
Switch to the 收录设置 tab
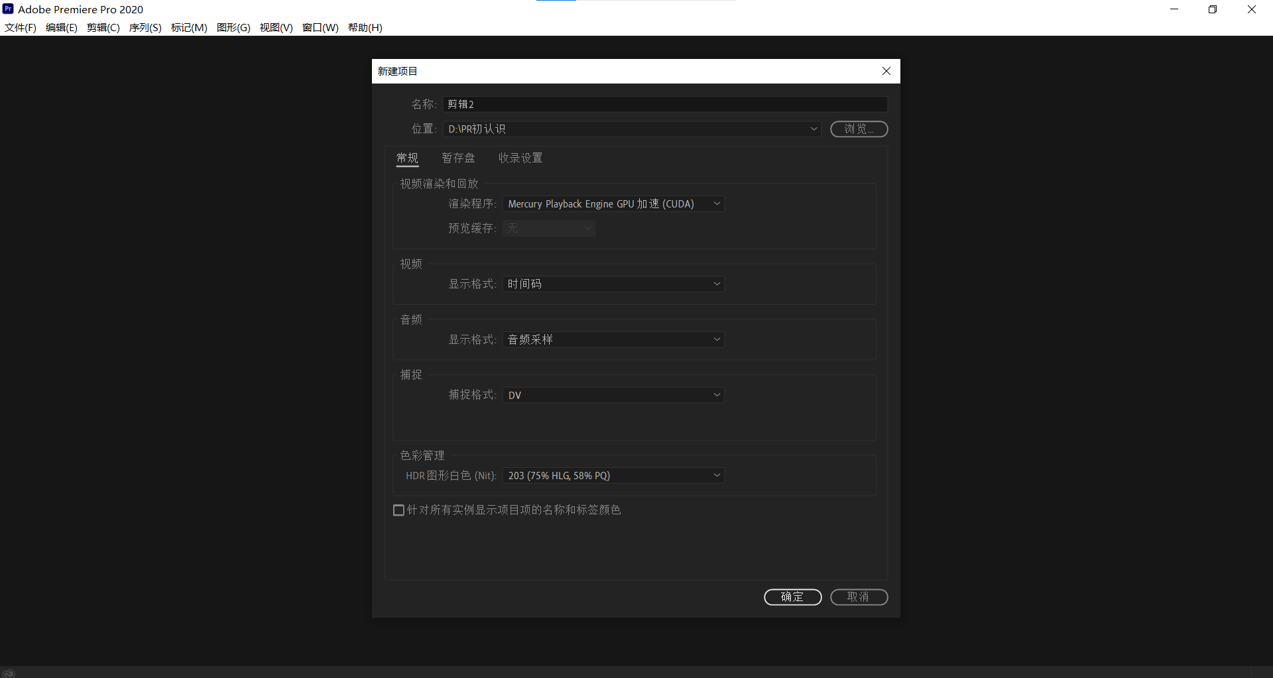click(x=520, y=158)
